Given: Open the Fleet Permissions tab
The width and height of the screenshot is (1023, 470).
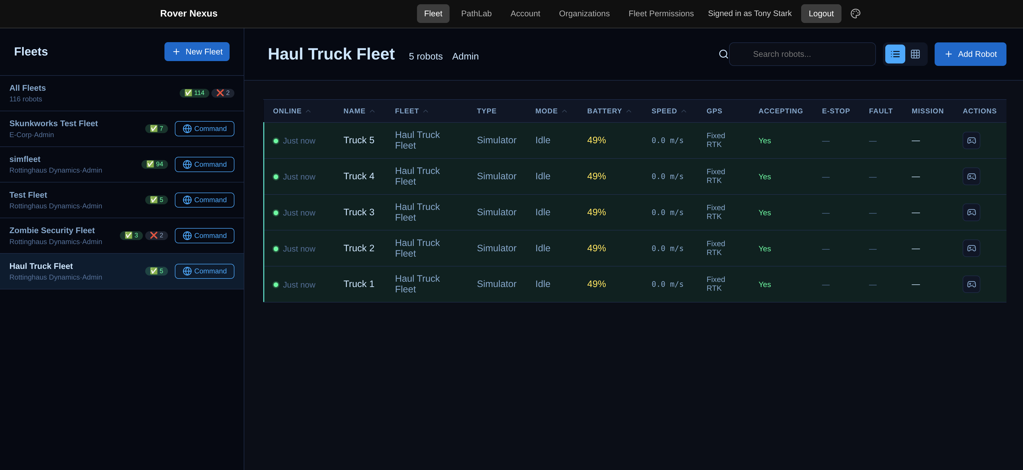Looking at the screenshot, I should [661, 14].
